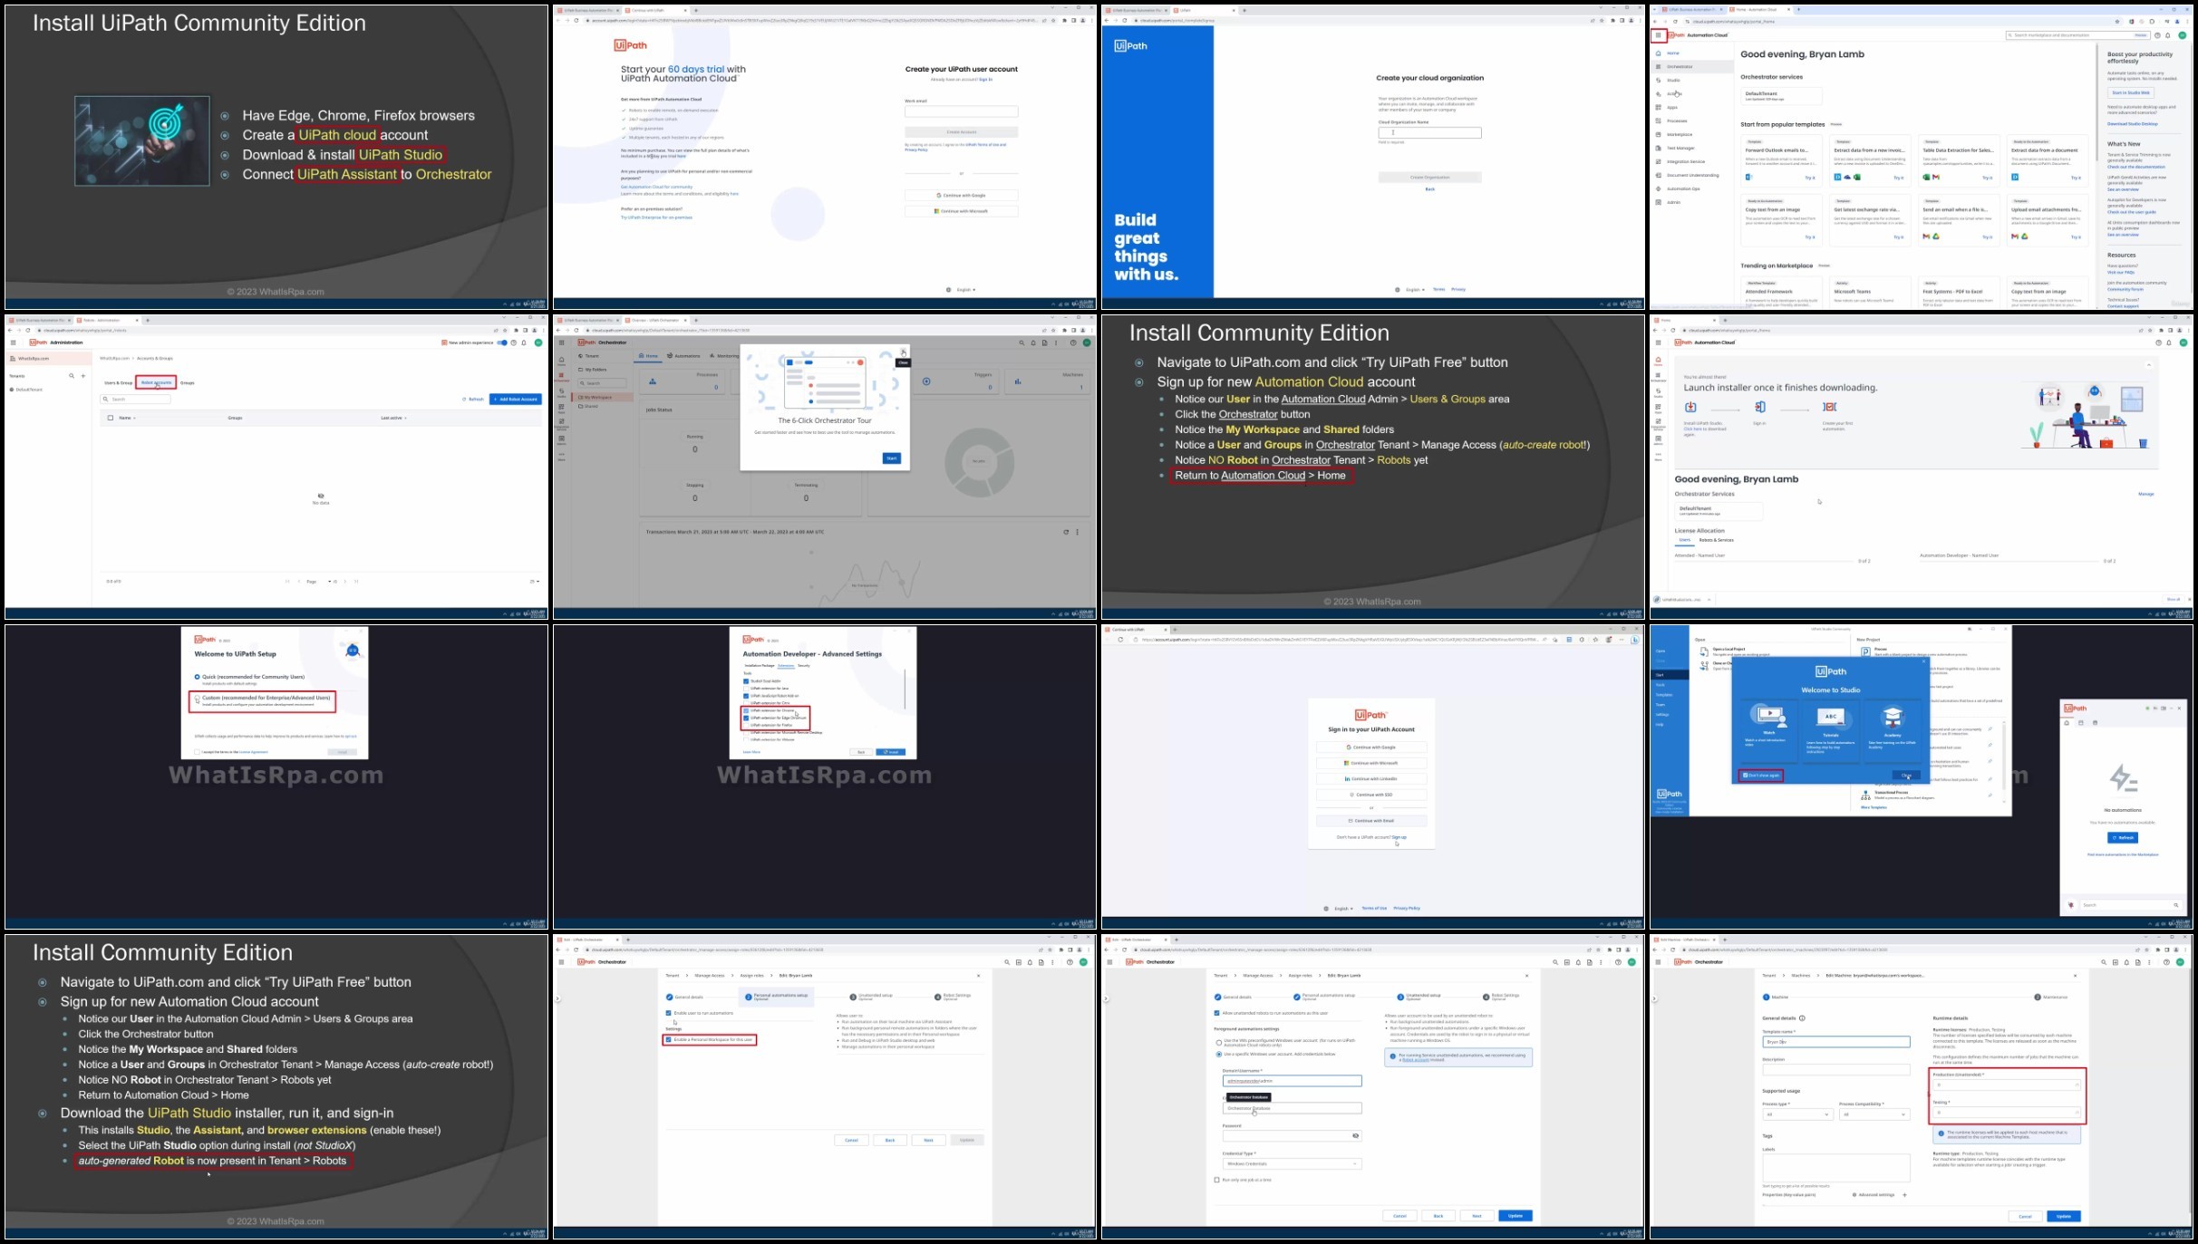Open Integration Service in the expanded sidebar

click(1685, 162)
